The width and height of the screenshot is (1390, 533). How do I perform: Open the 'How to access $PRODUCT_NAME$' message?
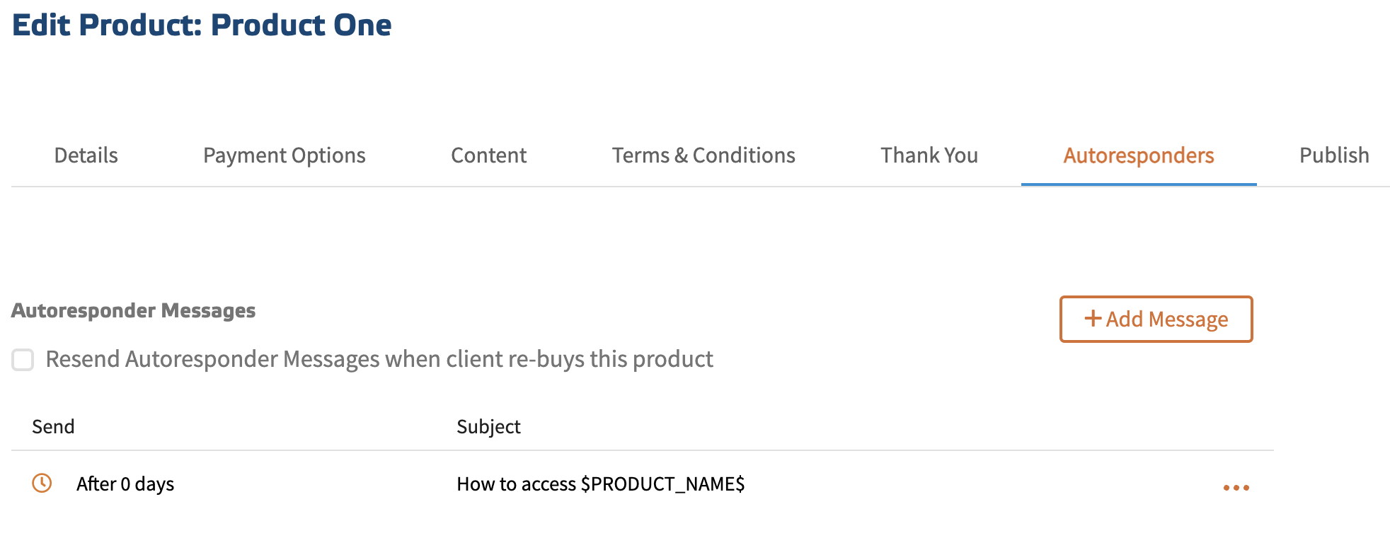pos(600,484)
